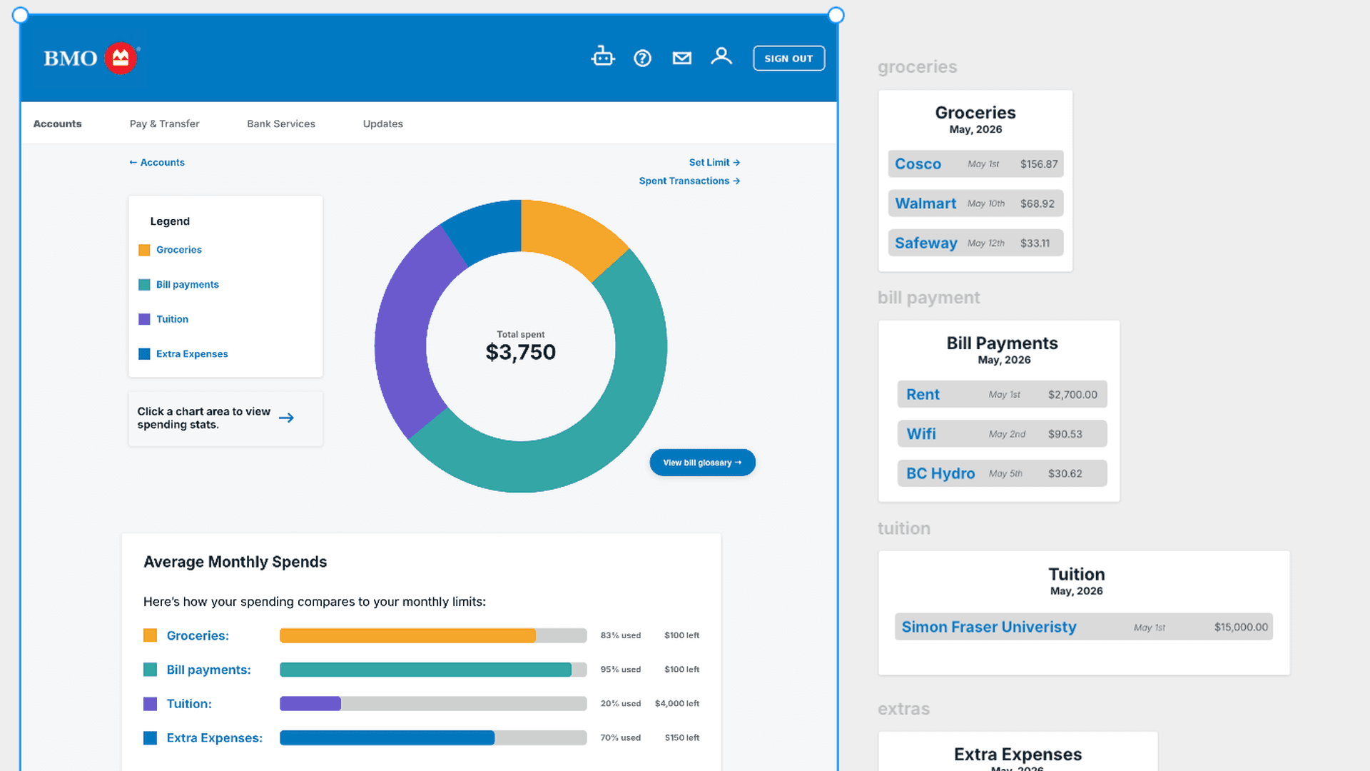Select the Groceries legend entry
The image size is (1370, 771).
[178, 250]
